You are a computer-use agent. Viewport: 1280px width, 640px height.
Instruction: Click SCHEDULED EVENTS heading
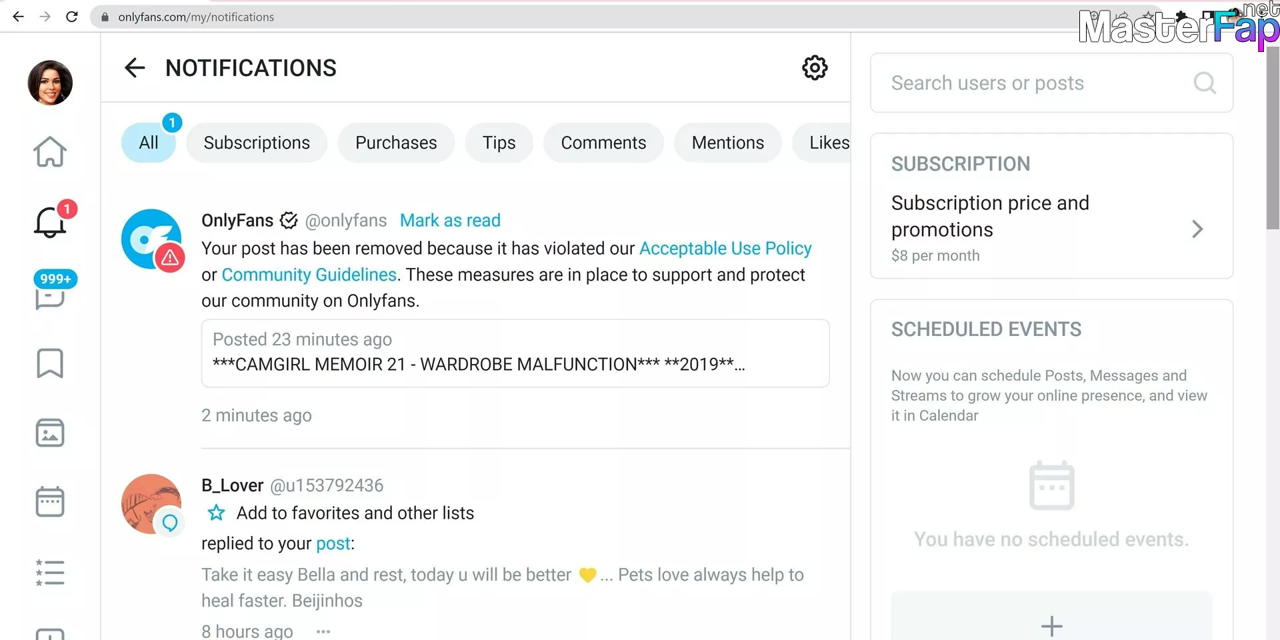(x=986, y=329)
